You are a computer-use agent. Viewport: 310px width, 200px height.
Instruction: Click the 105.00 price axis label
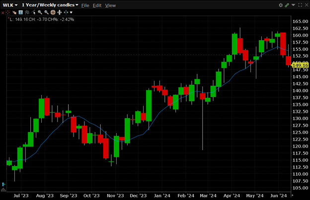click(300, 188)
